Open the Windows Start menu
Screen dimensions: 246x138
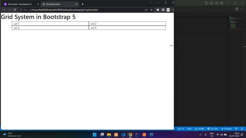coord(95,135)
